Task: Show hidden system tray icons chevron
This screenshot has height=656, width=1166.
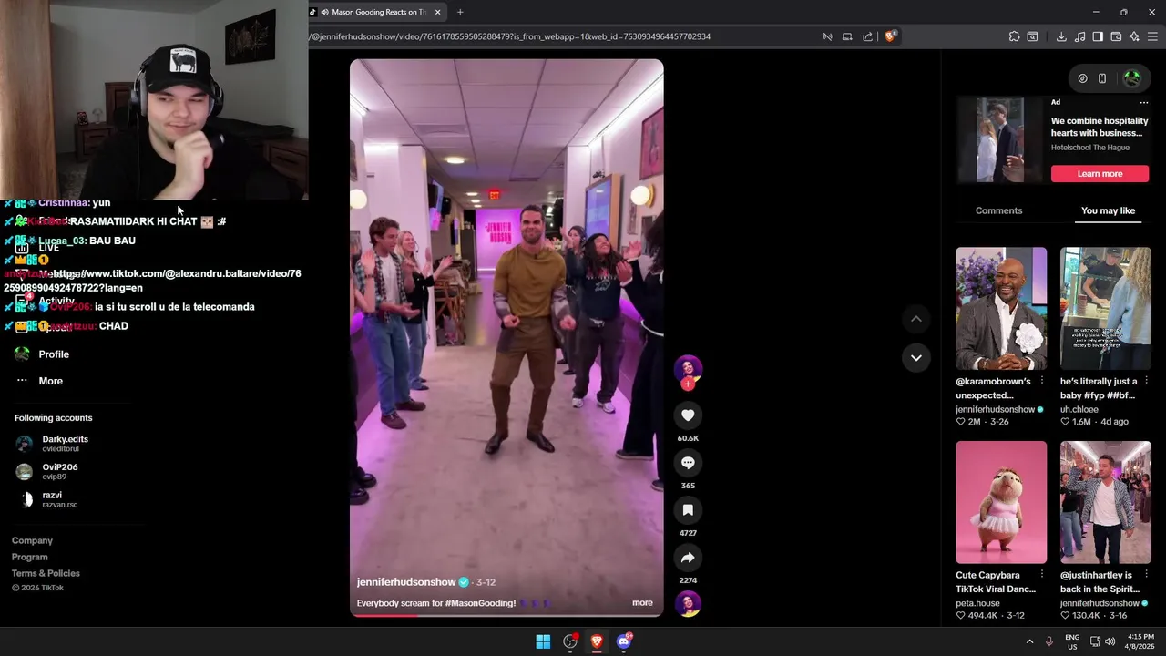Action: (x=1030, y=641)
